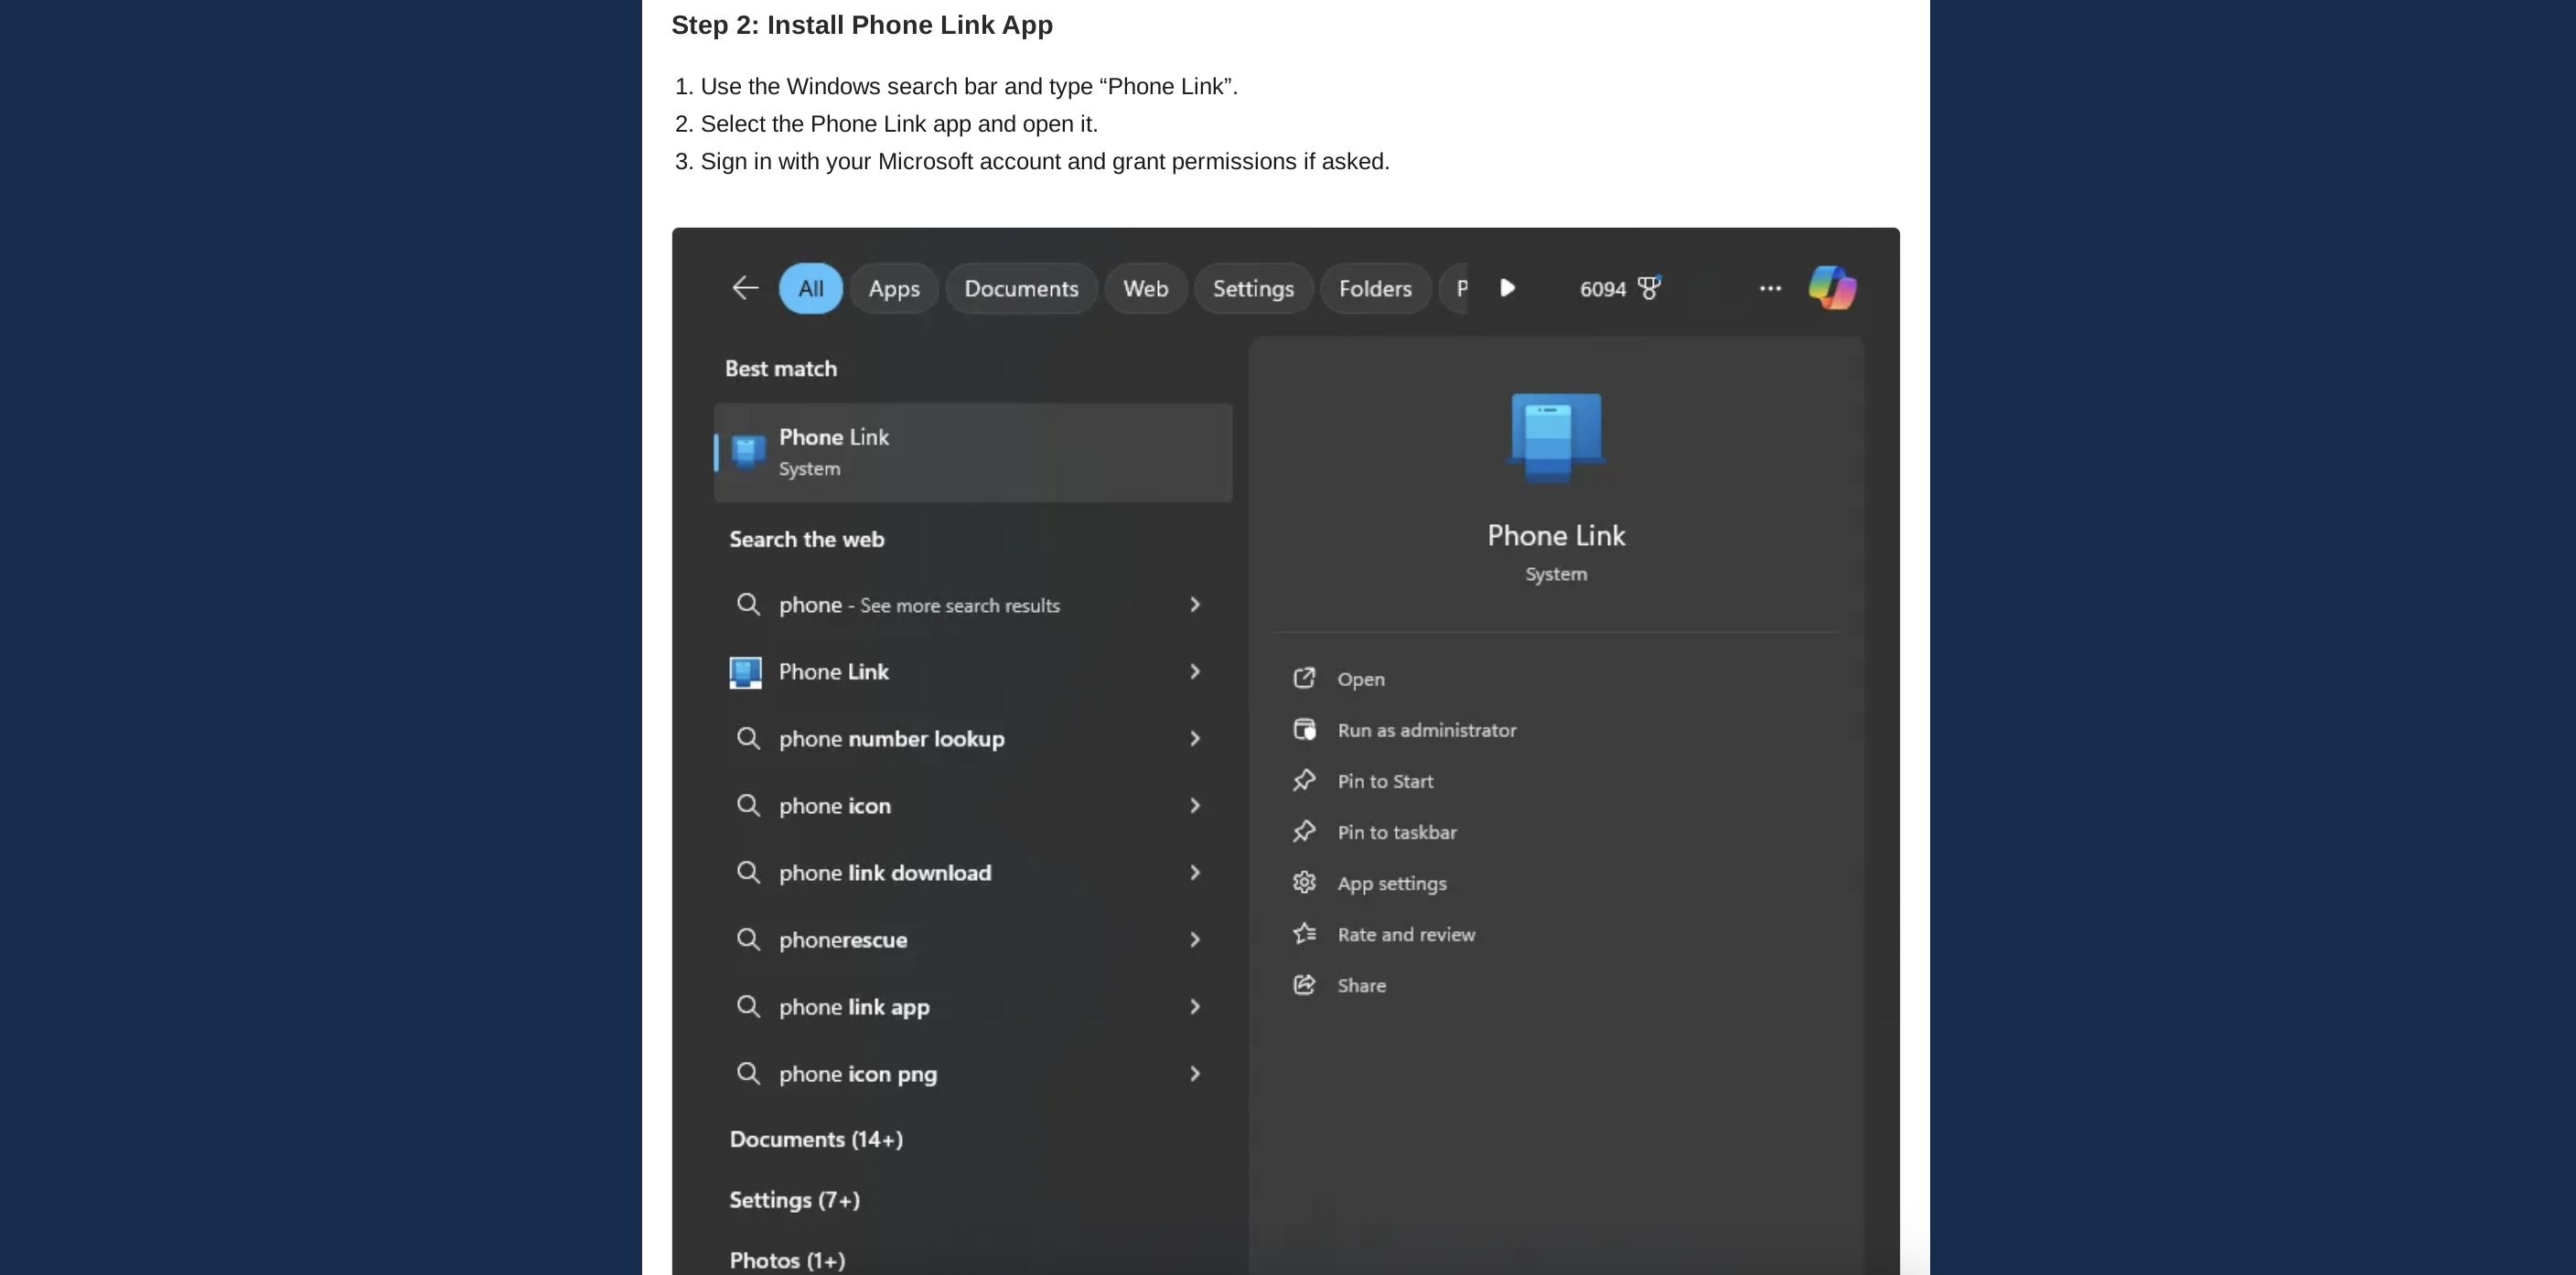Choose Rate and review
The image size is (2576, 1275).
point(1406,934)
